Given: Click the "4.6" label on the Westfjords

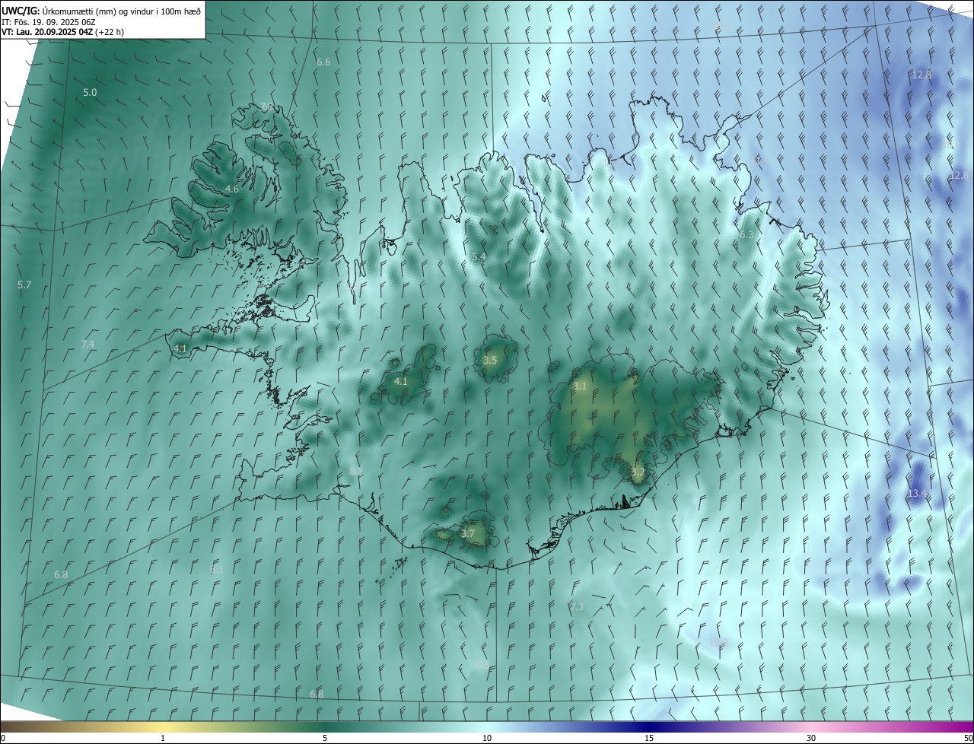Looking at the screenshot, I should point(232,189).
